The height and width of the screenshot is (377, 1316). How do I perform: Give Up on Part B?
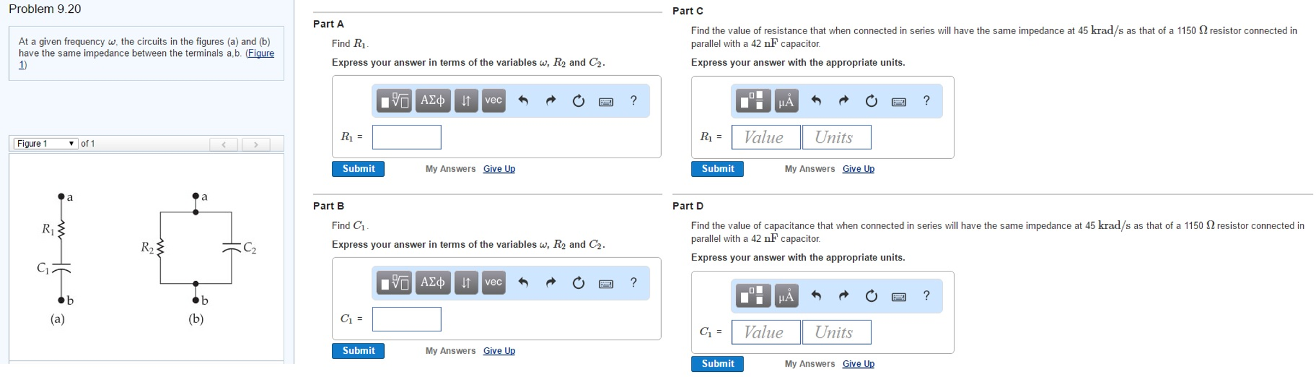(x=498, y=351)
